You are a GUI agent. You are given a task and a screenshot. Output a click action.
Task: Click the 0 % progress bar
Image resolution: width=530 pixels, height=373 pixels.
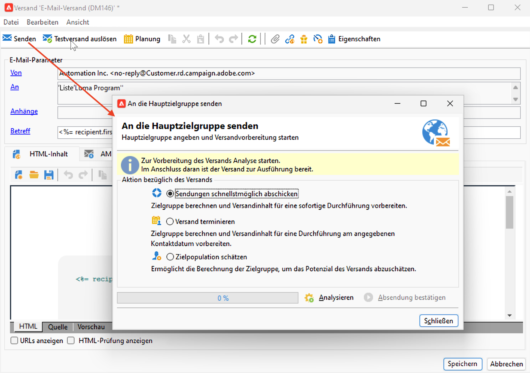208,298
